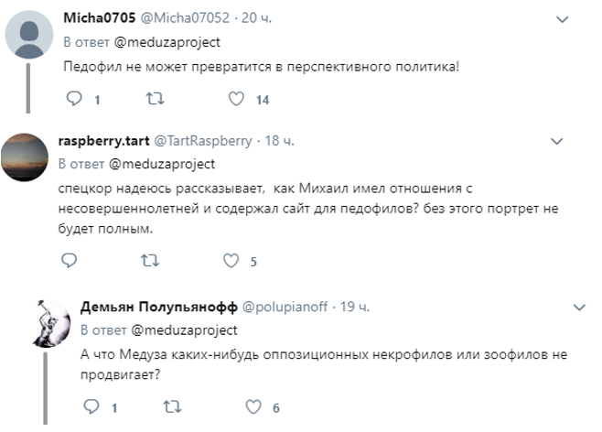View Micha0705's default avatar
The image size is (602, 432).
(x=29, y=35)
